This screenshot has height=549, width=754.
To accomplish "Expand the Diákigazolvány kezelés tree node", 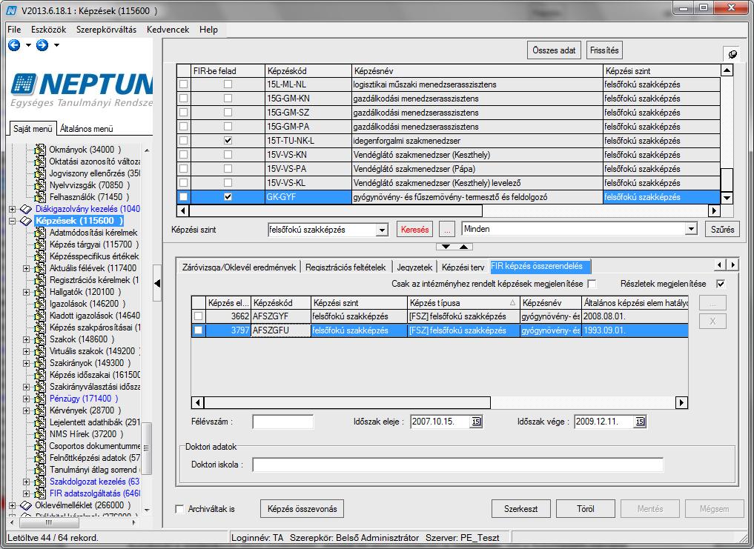I will (13, 209).
